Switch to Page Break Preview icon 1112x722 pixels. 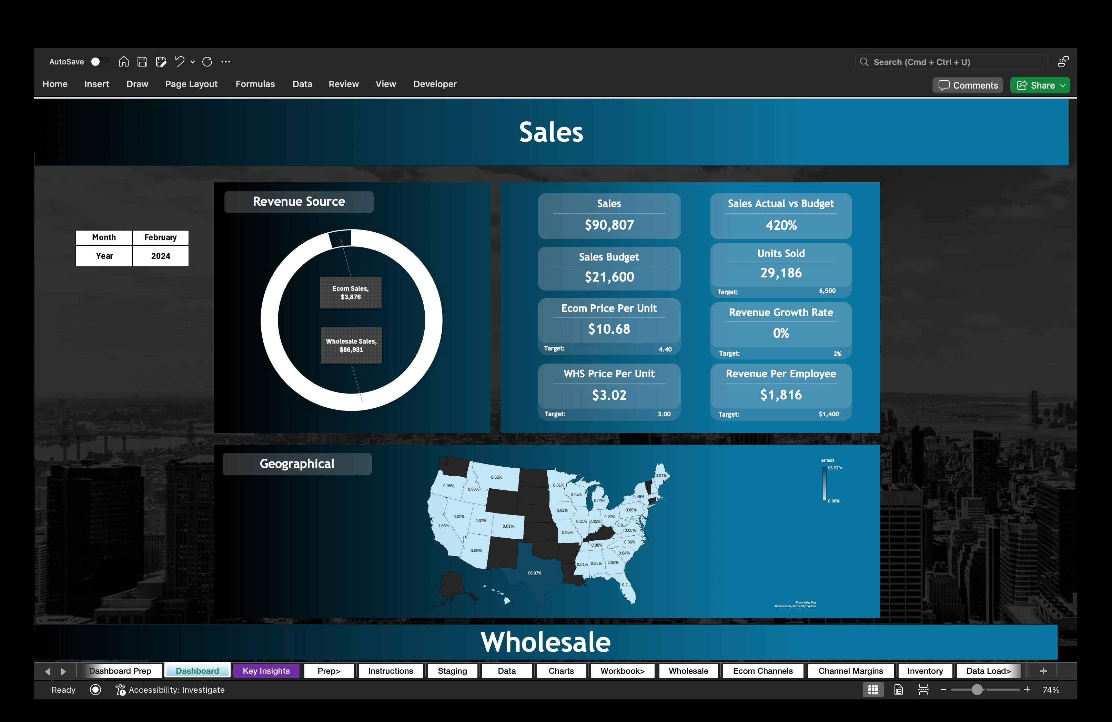point(923,690)
